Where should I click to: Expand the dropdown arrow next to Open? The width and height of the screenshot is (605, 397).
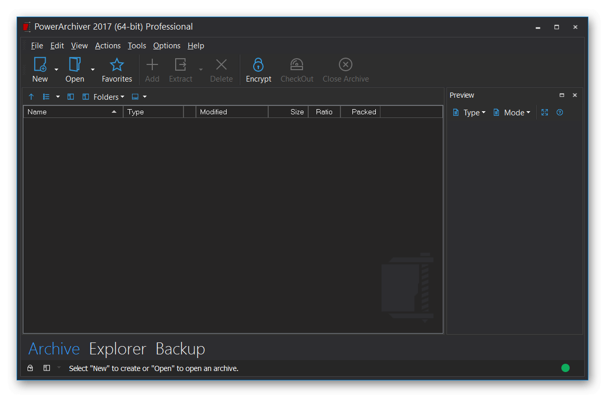pos(93,69)
